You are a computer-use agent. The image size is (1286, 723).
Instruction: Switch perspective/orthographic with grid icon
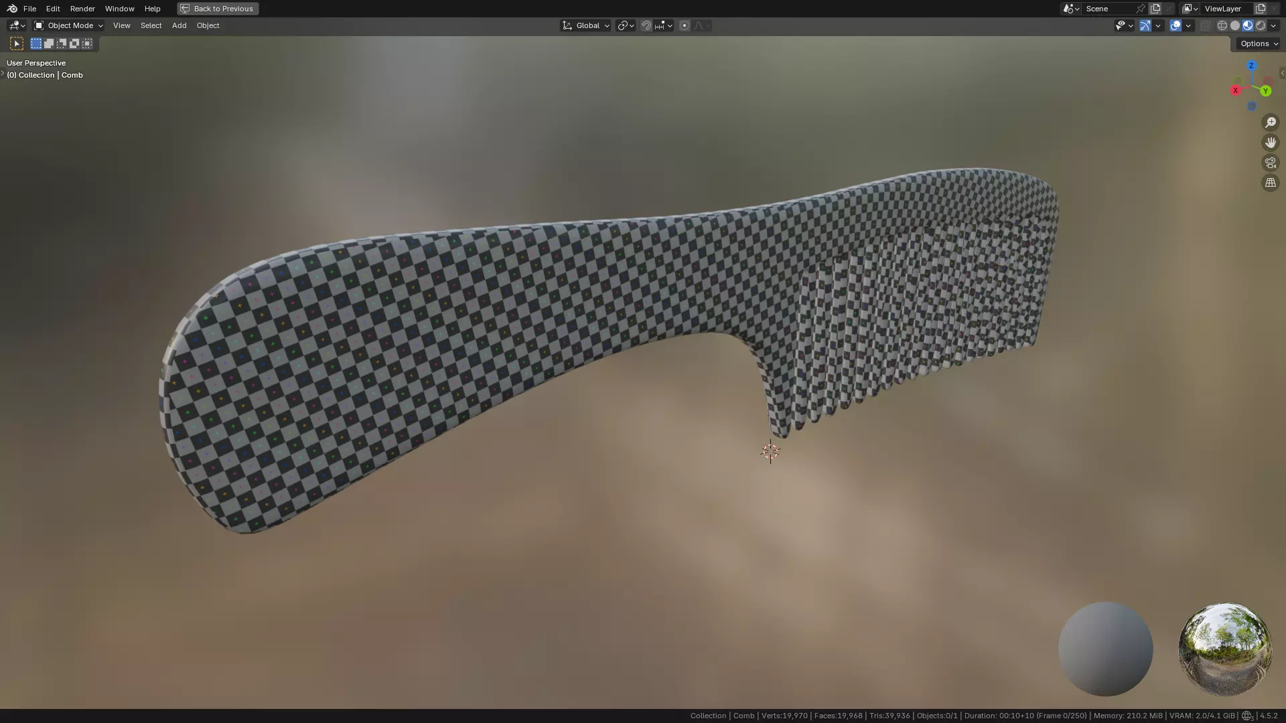coord(1271,183)
